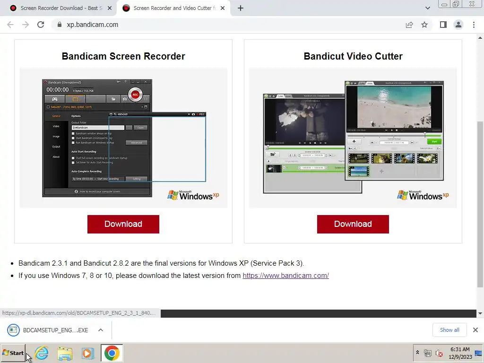The image size is (484, 363).
Task: Click the scrollbar down arrow
Action: point(480,313)
